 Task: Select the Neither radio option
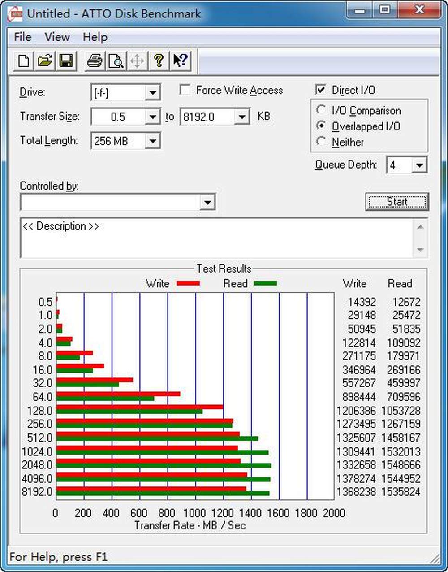[321, 142]
